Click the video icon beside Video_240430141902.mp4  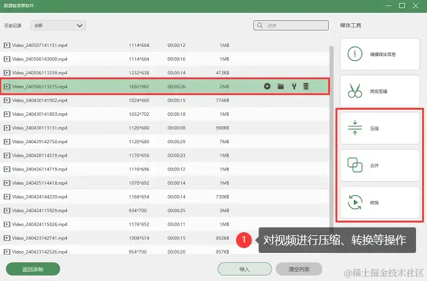tap(7, 101)
